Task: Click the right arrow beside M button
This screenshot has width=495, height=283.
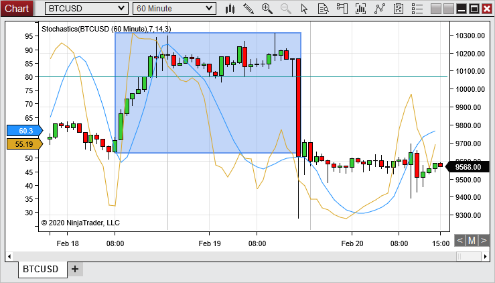Action: coord(483,240)
